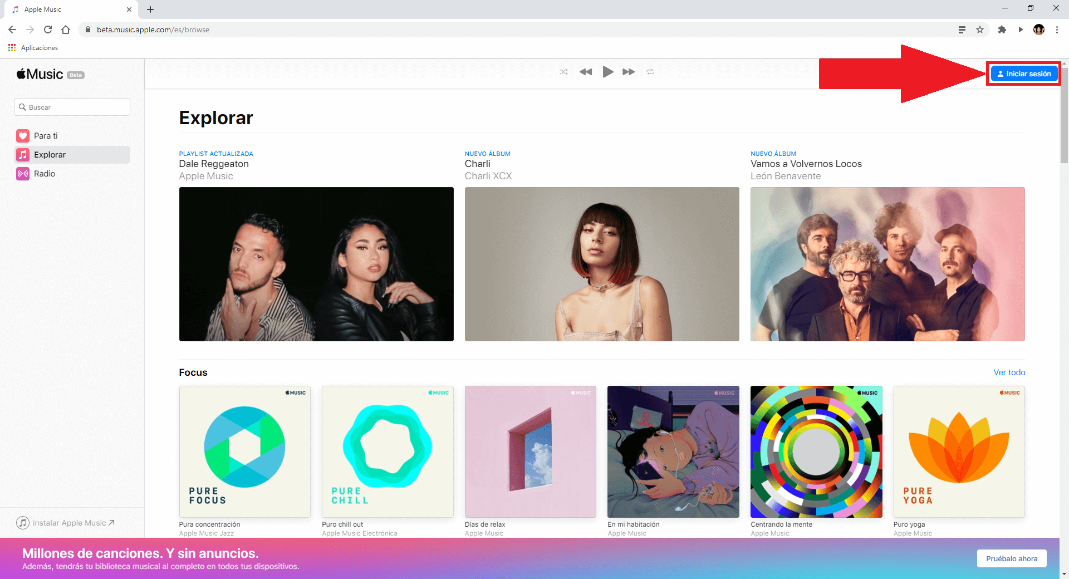Click the search magnifier icon

click(22, 107)
